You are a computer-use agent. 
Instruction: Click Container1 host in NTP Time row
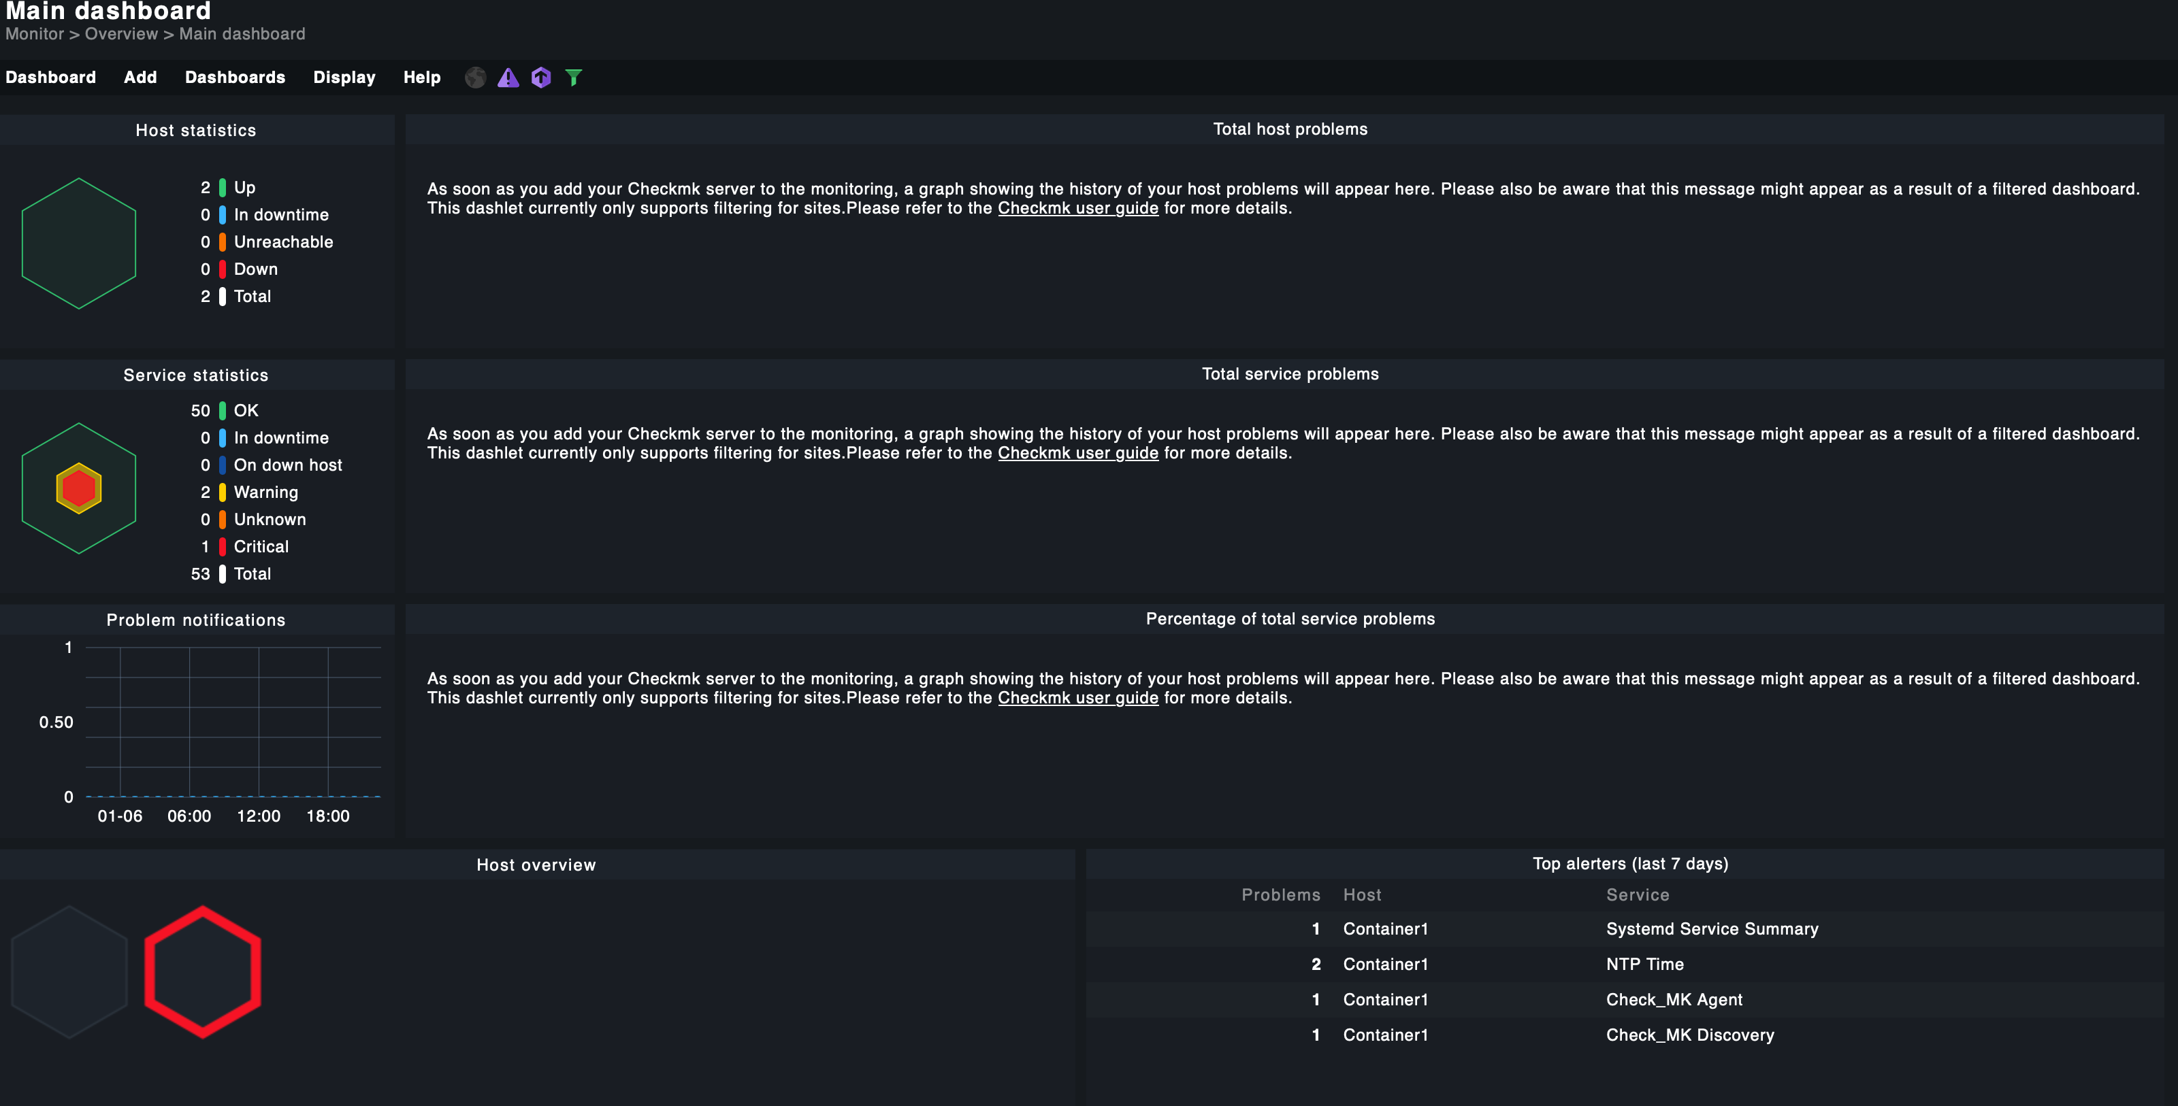click(x=1385, y=964)
